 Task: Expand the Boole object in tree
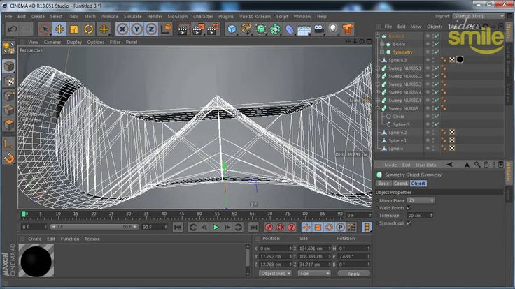[x=382, y=44]
